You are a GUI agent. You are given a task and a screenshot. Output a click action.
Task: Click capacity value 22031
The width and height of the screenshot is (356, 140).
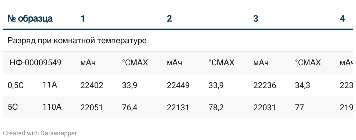264,108
